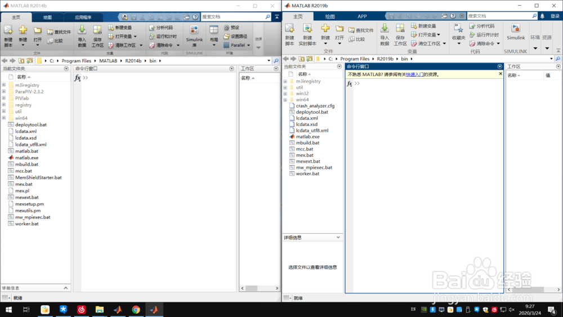Click notification bell in R2019b window
The height and width of the screenshot is (317, 563).
[543, 16]
